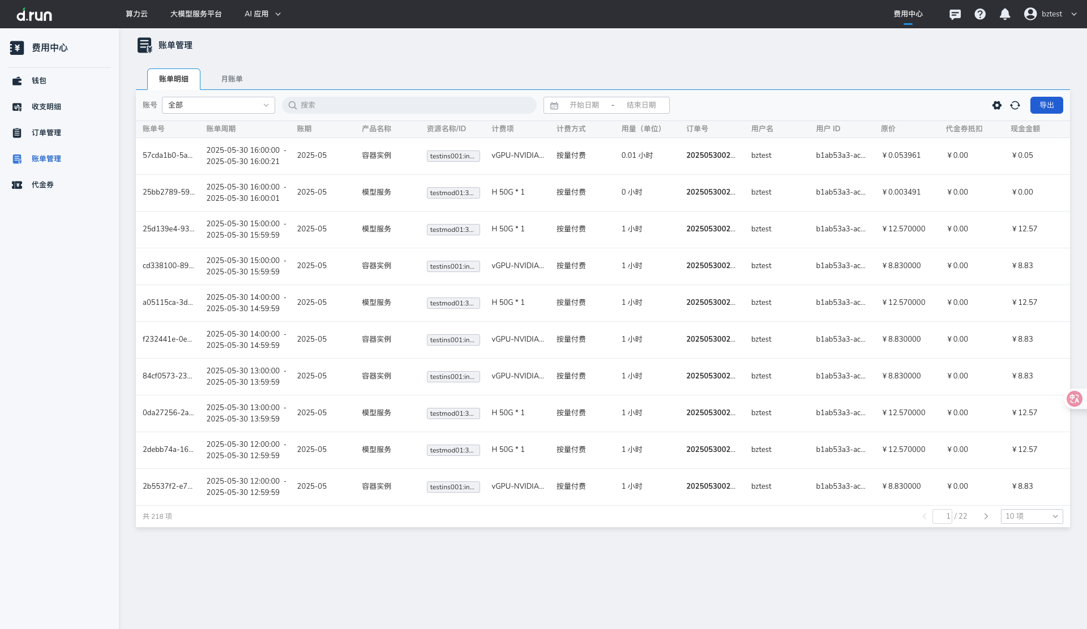Open the 10 项 page size dropdown
The height and width of the screenshot is (629, 1087).
click(1031, 516)
